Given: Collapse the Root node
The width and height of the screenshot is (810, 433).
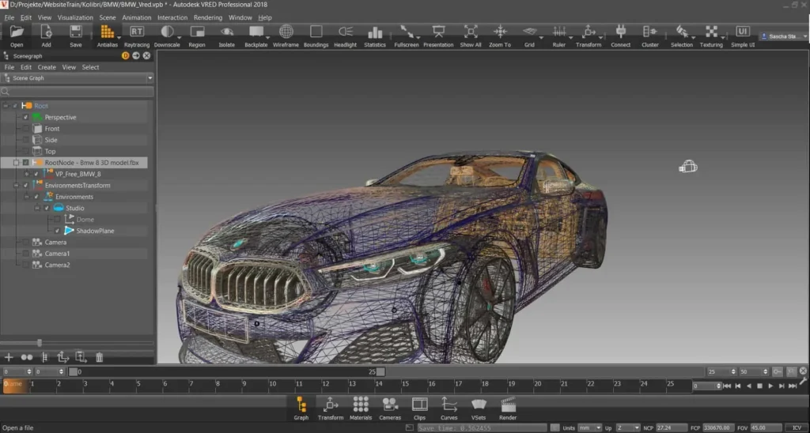Looking at the screenshot, I should pyautogui.click(x=6, y=106).
